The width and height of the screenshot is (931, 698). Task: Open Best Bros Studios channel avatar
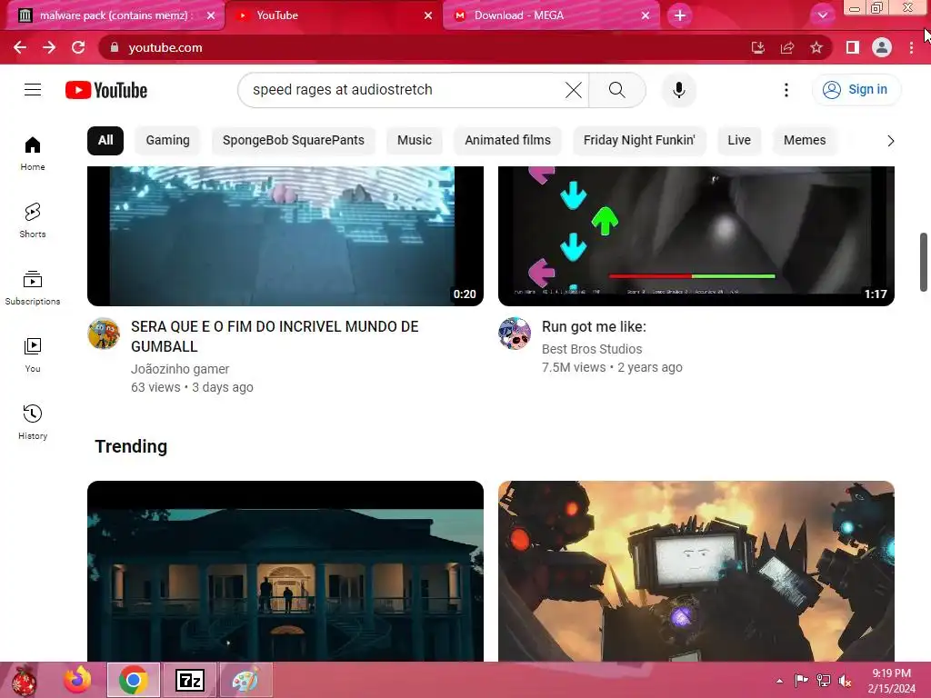tap(515, 334)
